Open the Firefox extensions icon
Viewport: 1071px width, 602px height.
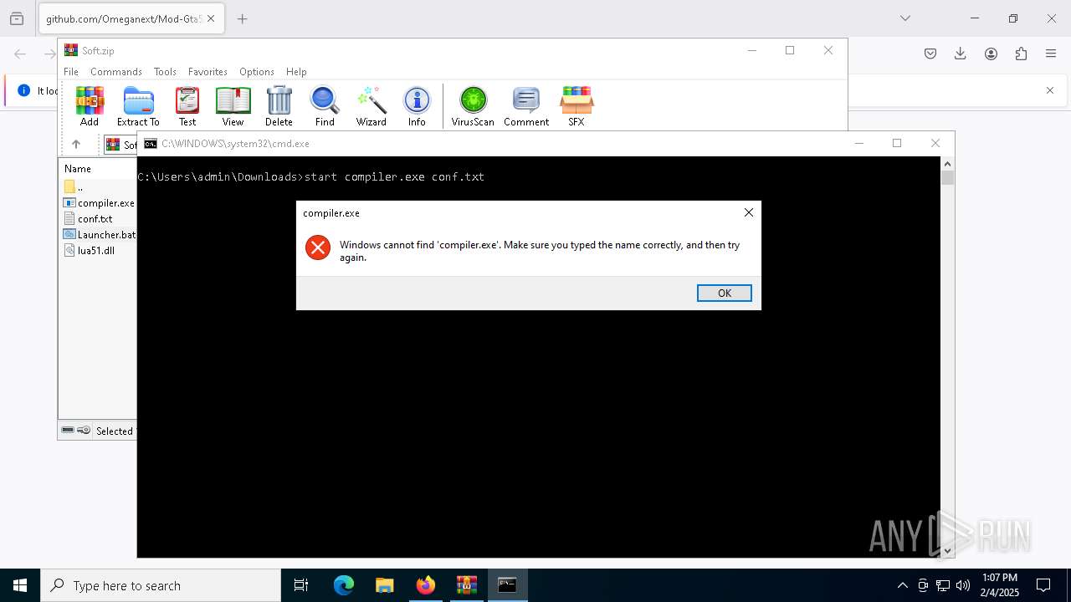[x=1021, y=54]
